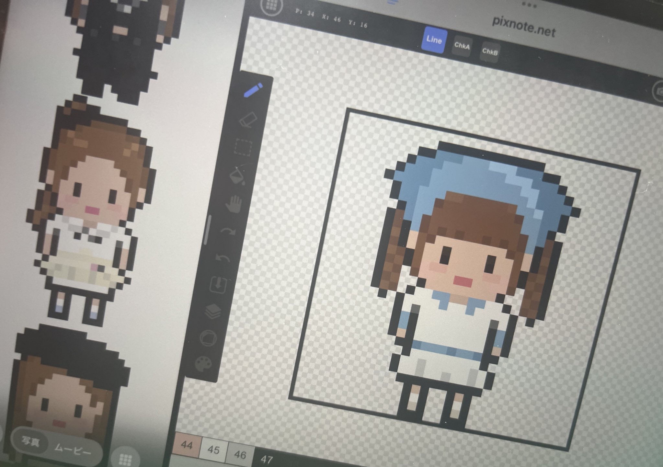The width and height of the screenshot is (663, 467).
Task: Activate the dashed rectangle selection tool
Action: [x=243, y=147]
